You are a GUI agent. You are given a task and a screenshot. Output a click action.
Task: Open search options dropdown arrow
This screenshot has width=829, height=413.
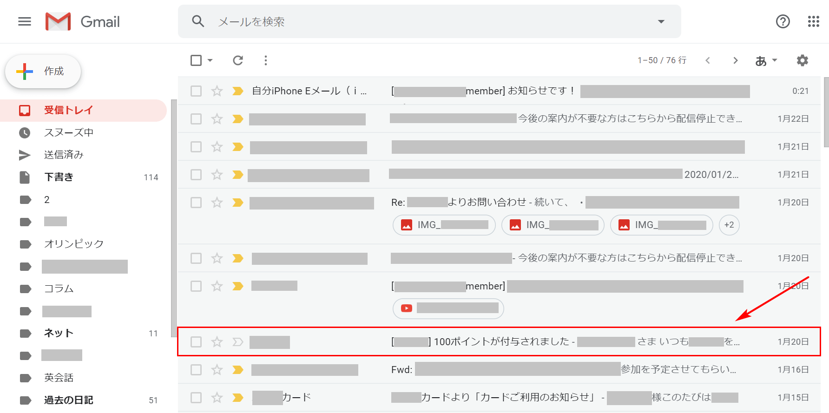pyautogui.click(x=661, y=21)
